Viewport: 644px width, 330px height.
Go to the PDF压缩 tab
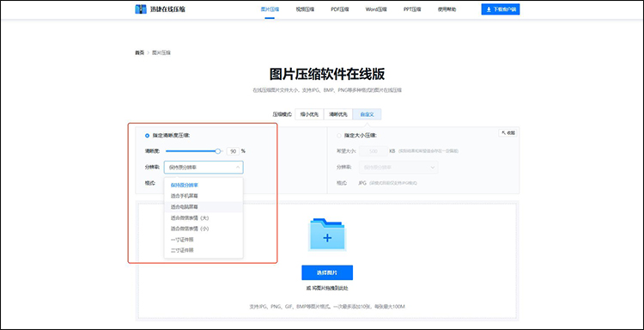point(340,9)
